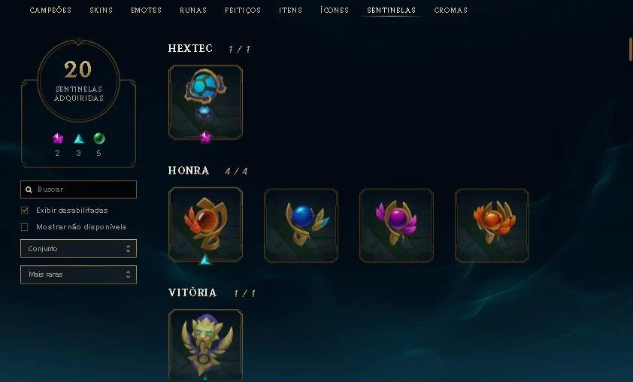This screenshot has width=633, height=382.
Task: Click the cyan triangle rarity gem icon
Action: click(79, 139)
